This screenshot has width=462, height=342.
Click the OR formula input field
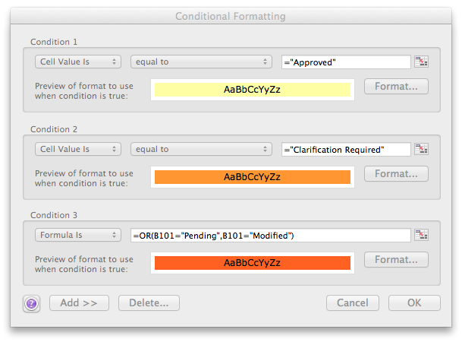click(271, 235)
